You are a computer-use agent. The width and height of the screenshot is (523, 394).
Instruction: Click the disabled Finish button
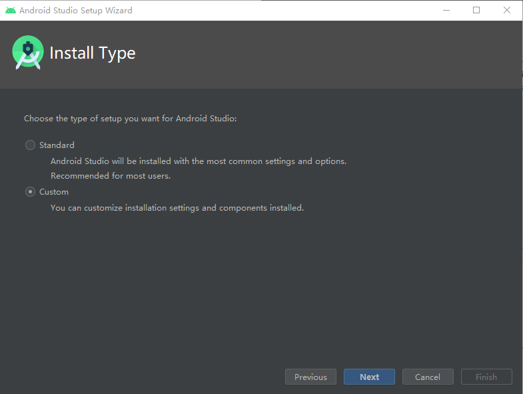tap(486, 377)
